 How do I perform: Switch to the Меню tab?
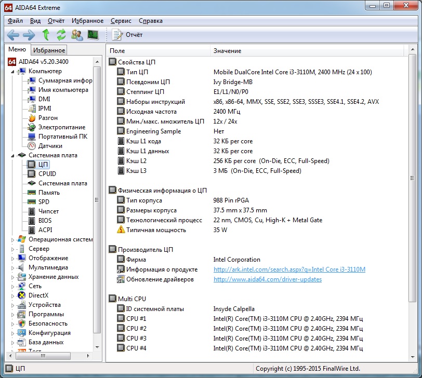[x=17, y=49]
